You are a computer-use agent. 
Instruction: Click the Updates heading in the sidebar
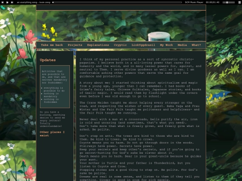click(x=48, y=60)
